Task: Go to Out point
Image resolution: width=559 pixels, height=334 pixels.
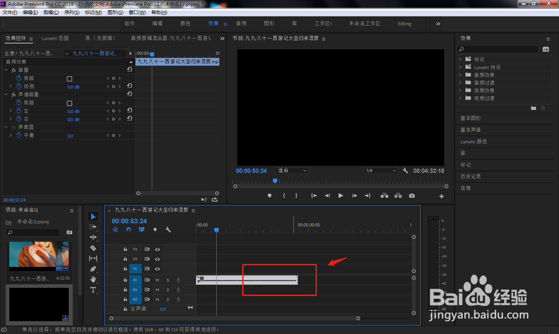Action: click(x=368, y=196)
